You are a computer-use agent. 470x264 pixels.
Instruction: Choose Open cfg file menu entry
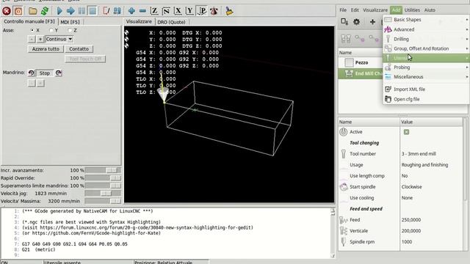click(426, 99)
